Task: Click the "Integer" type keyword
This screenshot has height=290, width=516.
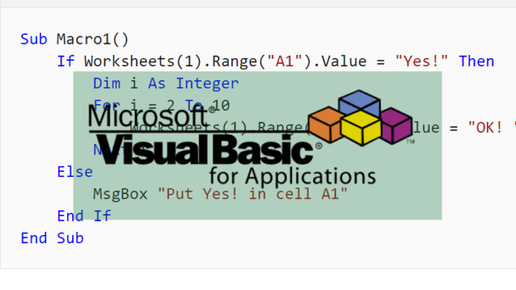Action: tap(207, 83)
